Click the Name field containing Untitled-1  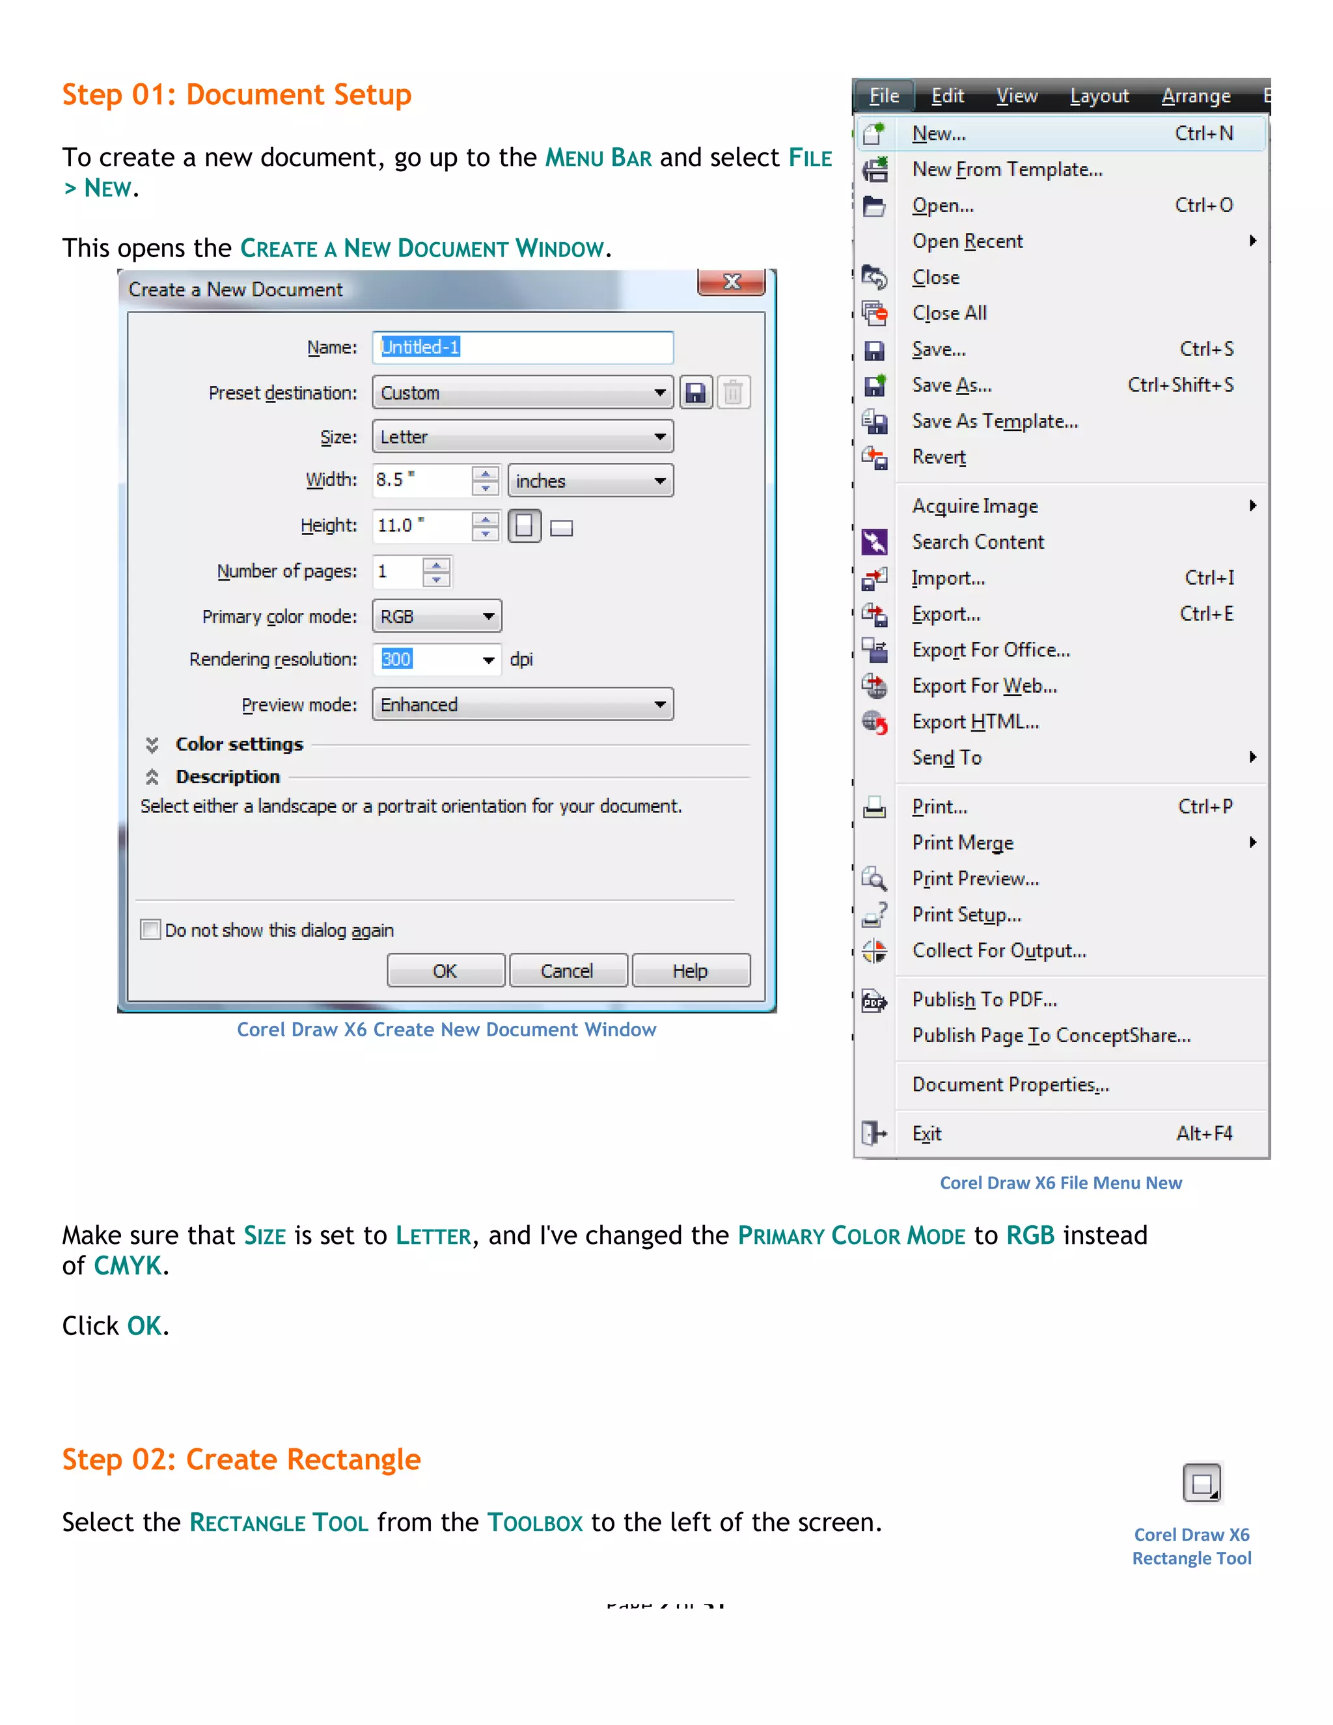523,348
